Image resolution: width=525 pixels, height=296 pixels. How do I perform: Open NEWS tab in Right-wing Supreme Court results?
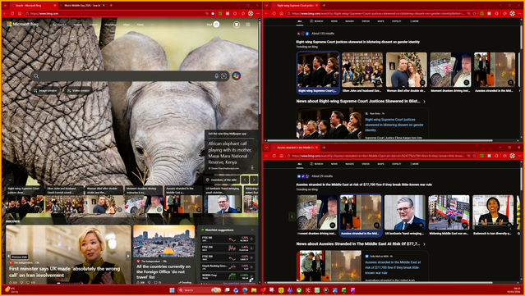click(x=334, y=21)
